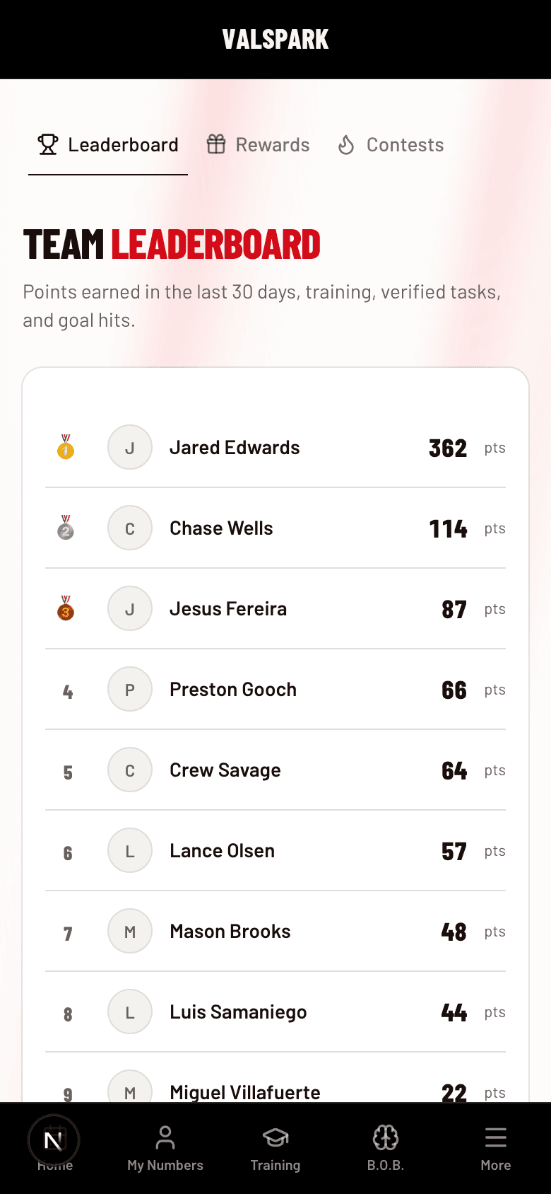This screenshot has height=1194, width=551.
Task: Tap the Contests flame icon
Action: [346, 144]
